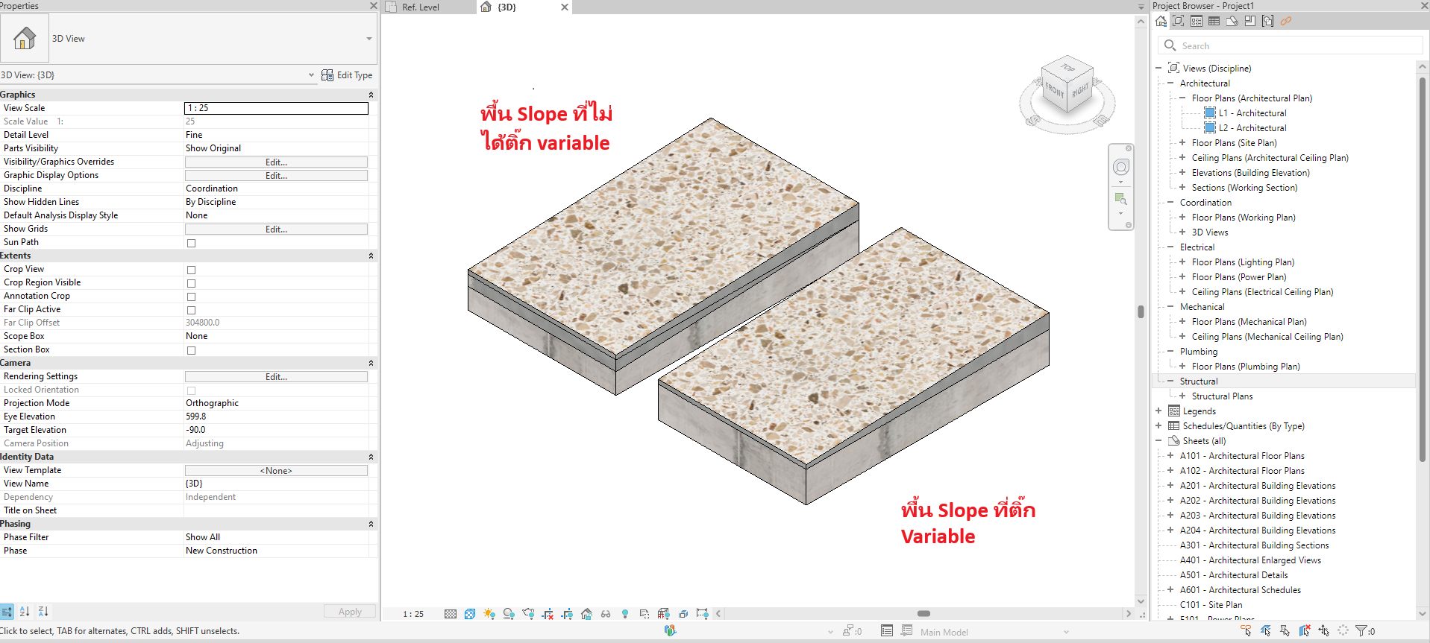Screen dimensions: 1430x643
Task: Enable the Annotation Crop checkbox
Action: 191,297
